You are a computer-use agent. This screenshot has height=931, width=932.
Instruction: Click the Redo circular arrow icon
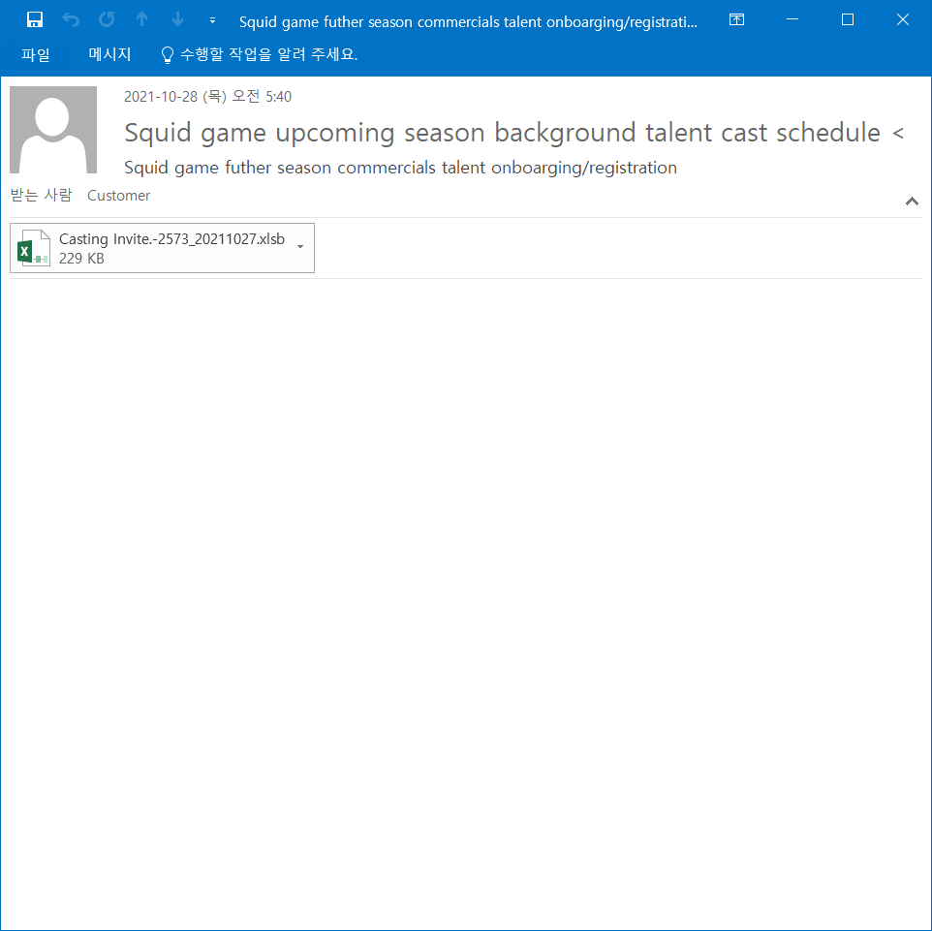(x=107, y=19)
